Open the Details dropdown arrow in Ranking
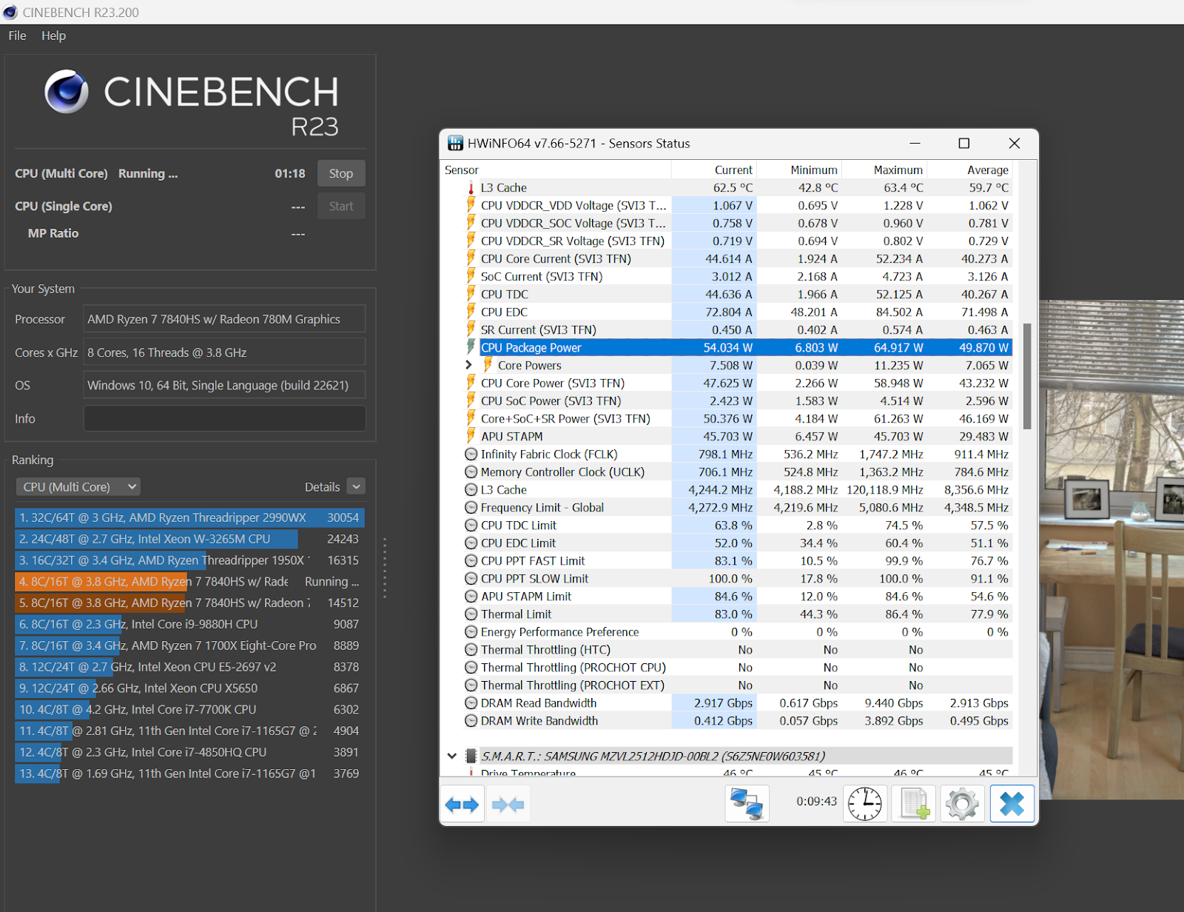Image resolution: width=1184 pixels, height=912 pixels. (x=356, y=487)
